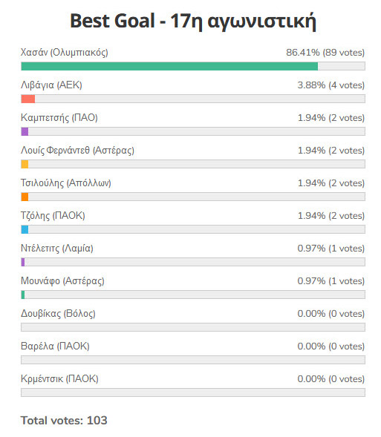
Task: Click the red Λιβάγια vote bar
Action: tap(28, 99)
